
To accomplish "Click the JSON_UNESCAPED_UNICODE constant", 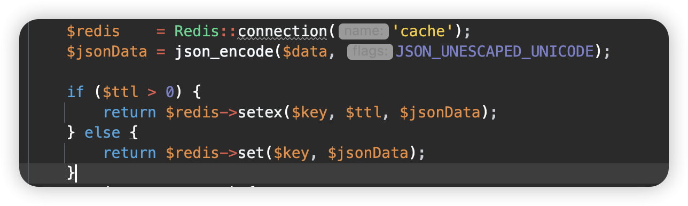I will (x=494, y=52).
